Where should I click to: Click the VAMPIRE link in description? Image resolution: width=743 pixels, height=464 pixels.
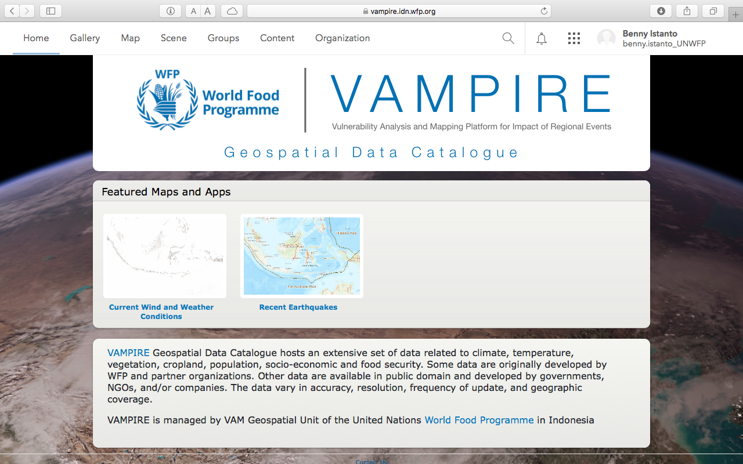tap(128, 353)
